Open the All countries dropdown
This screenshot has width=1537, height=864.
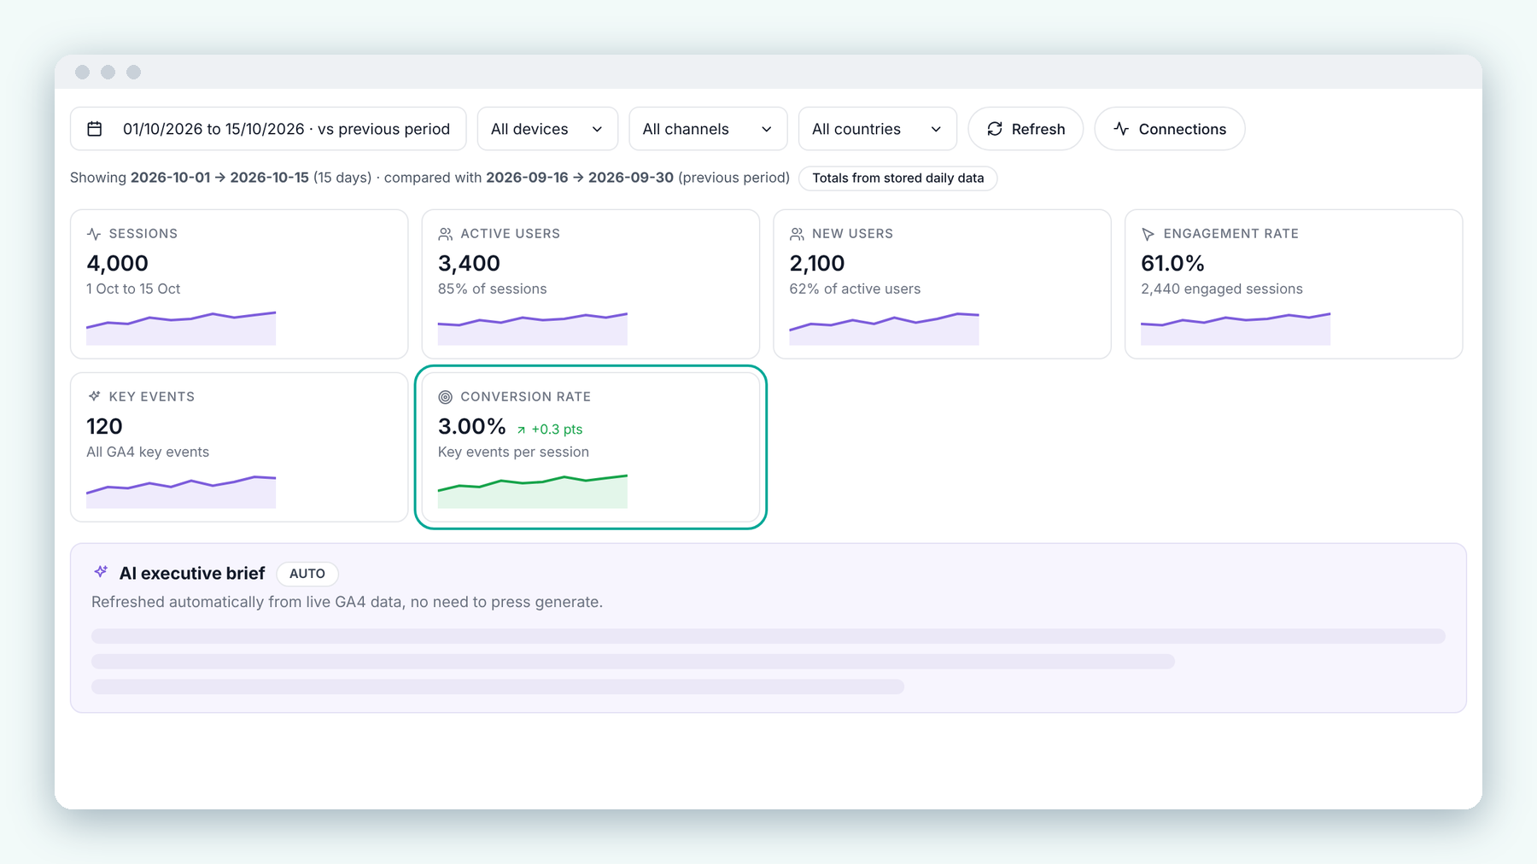pos(878,129)
